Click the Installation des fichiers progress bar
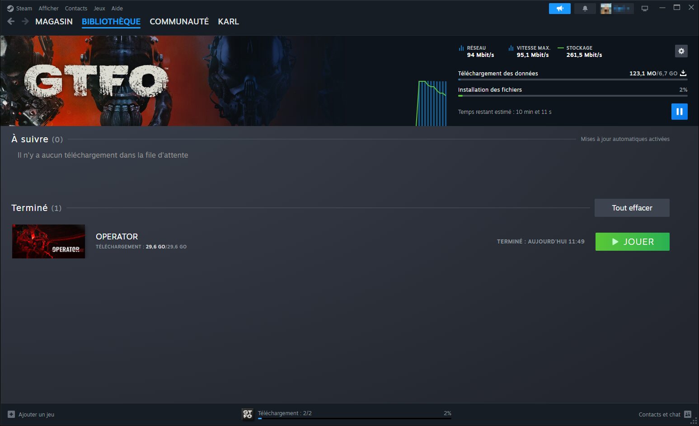Viewport: 699px width, 426px height. (x=572, y=96)
